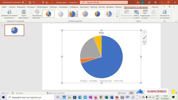Viewport: 178px width, 100px height.
Task: Open Word from the taskbar
Action: point(112,97)
